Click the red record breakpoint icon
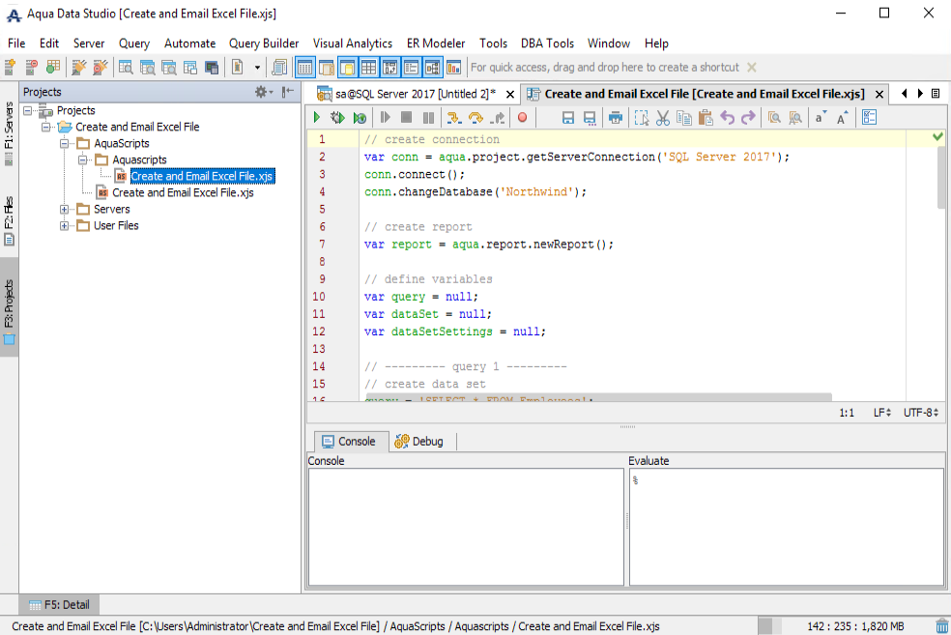The height and width of the screenshot is (635, 951). [x=522, y=118]
